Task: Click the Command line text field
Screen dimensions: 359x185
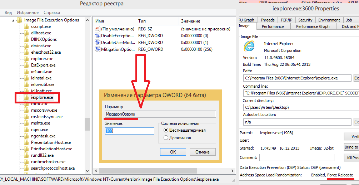Action: tap(301, 93)
